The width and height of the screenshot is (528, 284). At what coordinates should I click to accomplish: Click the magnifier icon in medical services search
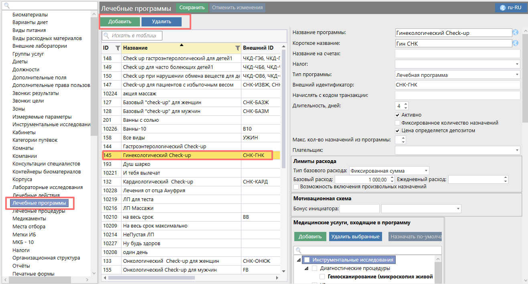(x=299, y=250)
